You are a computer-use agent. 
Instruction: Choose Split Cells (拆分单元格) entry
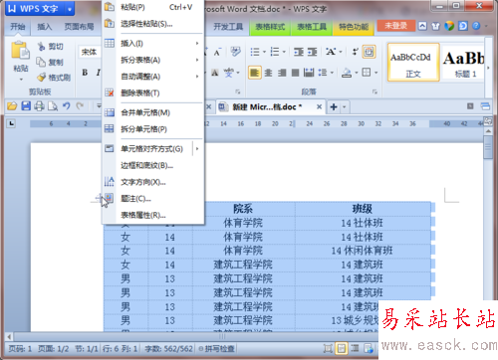tap(152, 129)
